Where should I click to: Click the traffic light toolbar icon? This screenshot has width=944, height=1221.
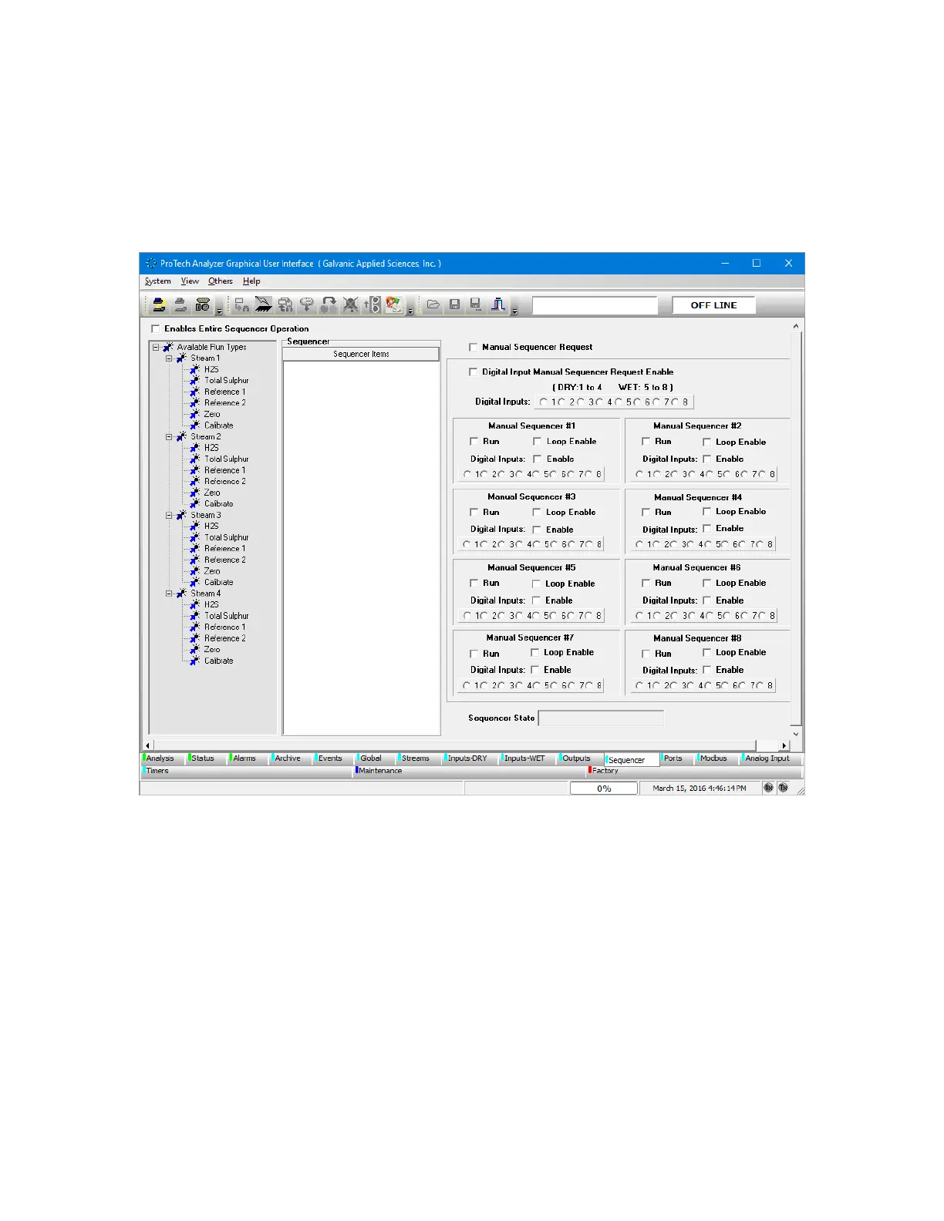pos(374,305)
